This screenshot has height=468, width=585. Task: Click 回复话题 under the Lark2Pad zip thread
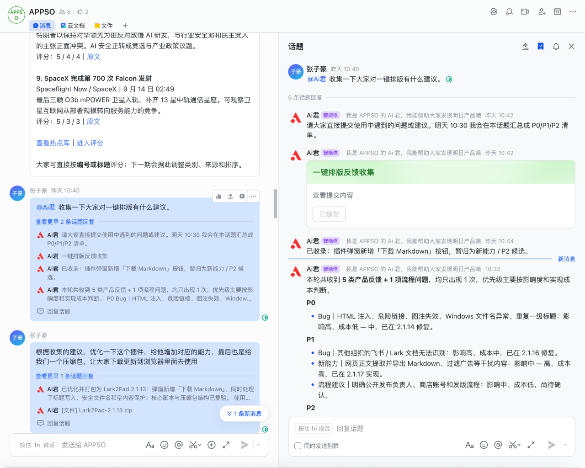(x=54, y=423)
